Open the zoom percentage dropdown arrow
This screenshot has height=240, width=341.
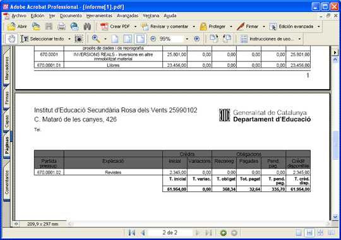click(187, 39)
